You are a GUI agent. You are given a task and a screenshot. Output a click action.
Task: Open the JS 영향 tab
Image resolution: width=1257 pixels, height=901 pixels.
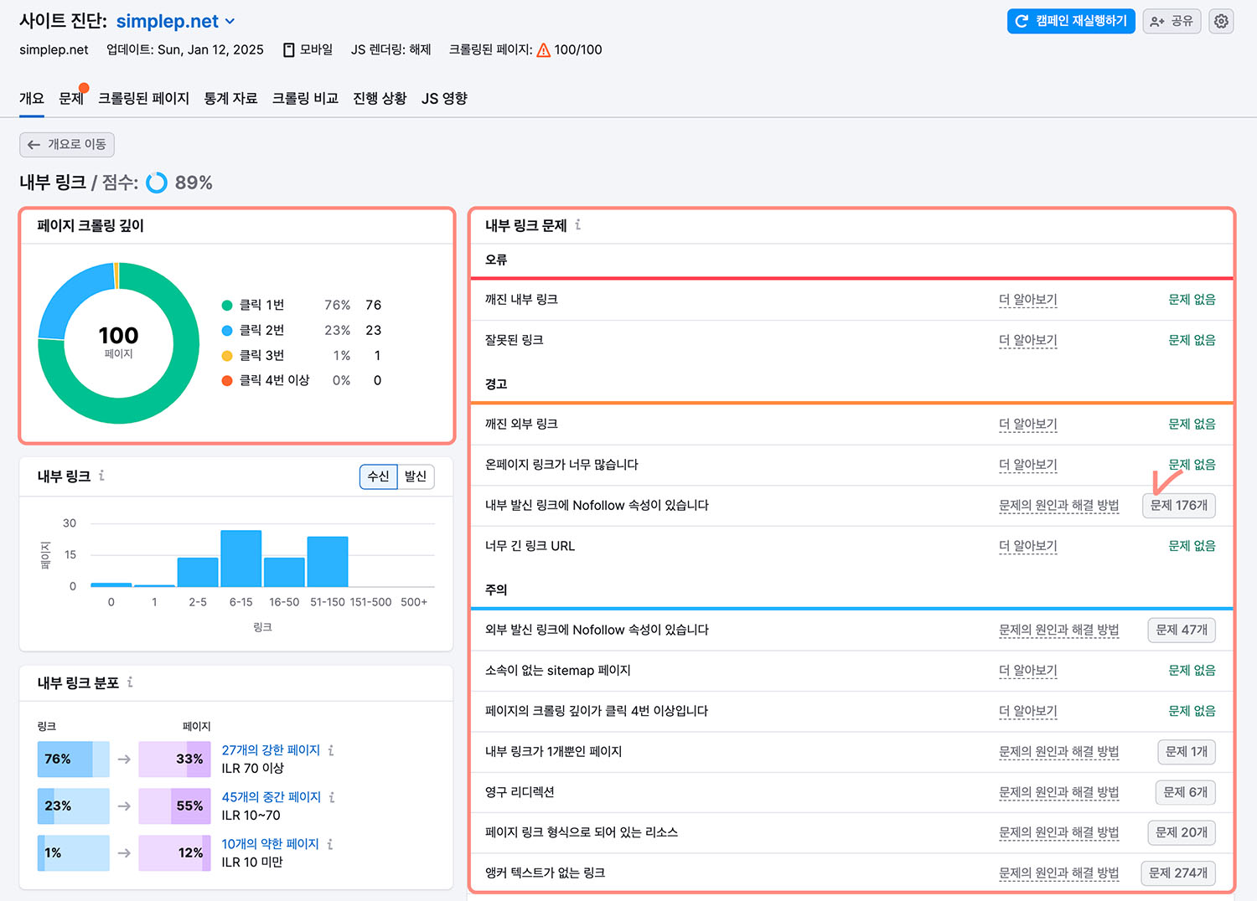444,98
